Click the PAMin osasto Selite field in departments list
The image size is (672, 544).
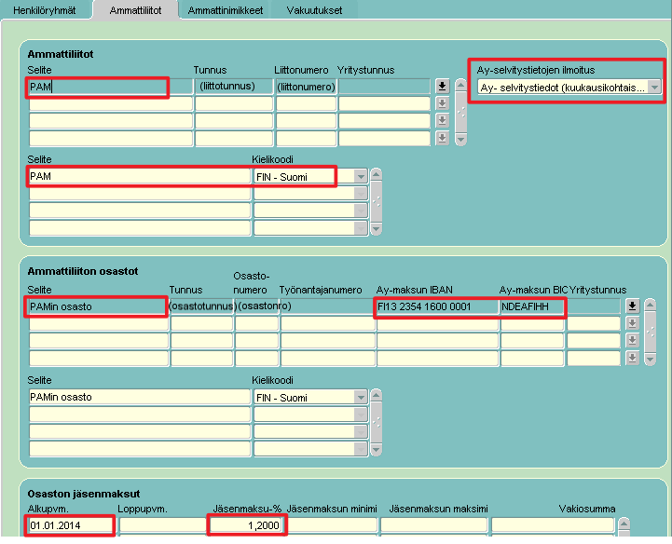pos(99,306)
